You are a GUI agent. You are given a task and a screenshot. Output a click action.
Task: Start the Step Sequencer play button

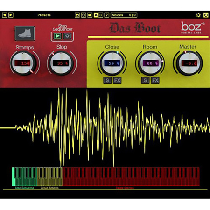[57, 36]
